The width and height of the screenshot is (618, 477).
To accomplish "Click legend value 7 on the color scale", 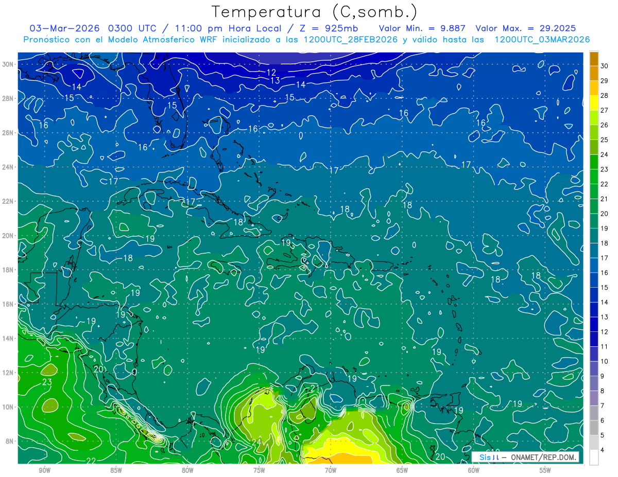I will point(603,405).
